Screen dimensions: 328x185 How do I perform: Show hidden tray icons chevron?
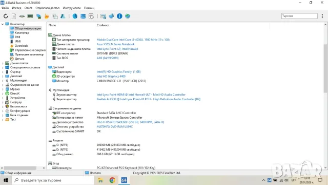(263, 180)
